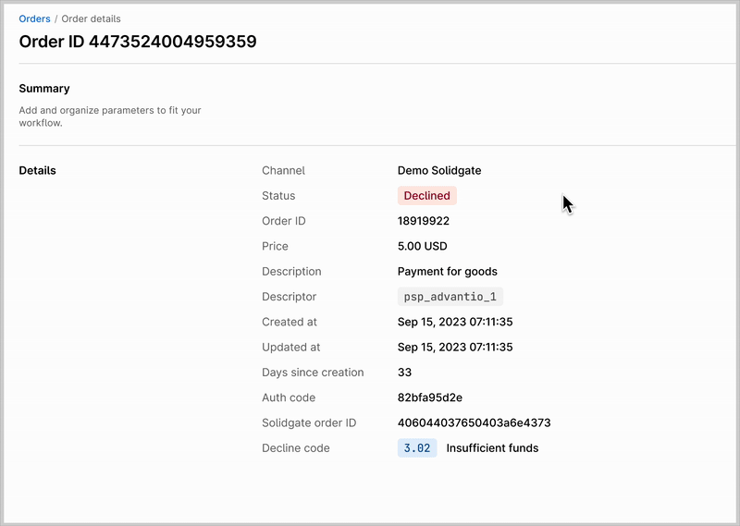Click the Summary section heading

pyautogui.click(x=44, y=88)
